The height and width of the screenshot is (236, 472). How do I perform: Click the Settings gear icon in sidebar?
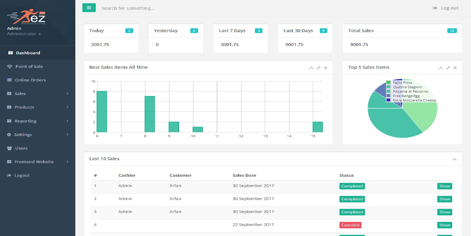click(9, 135)
